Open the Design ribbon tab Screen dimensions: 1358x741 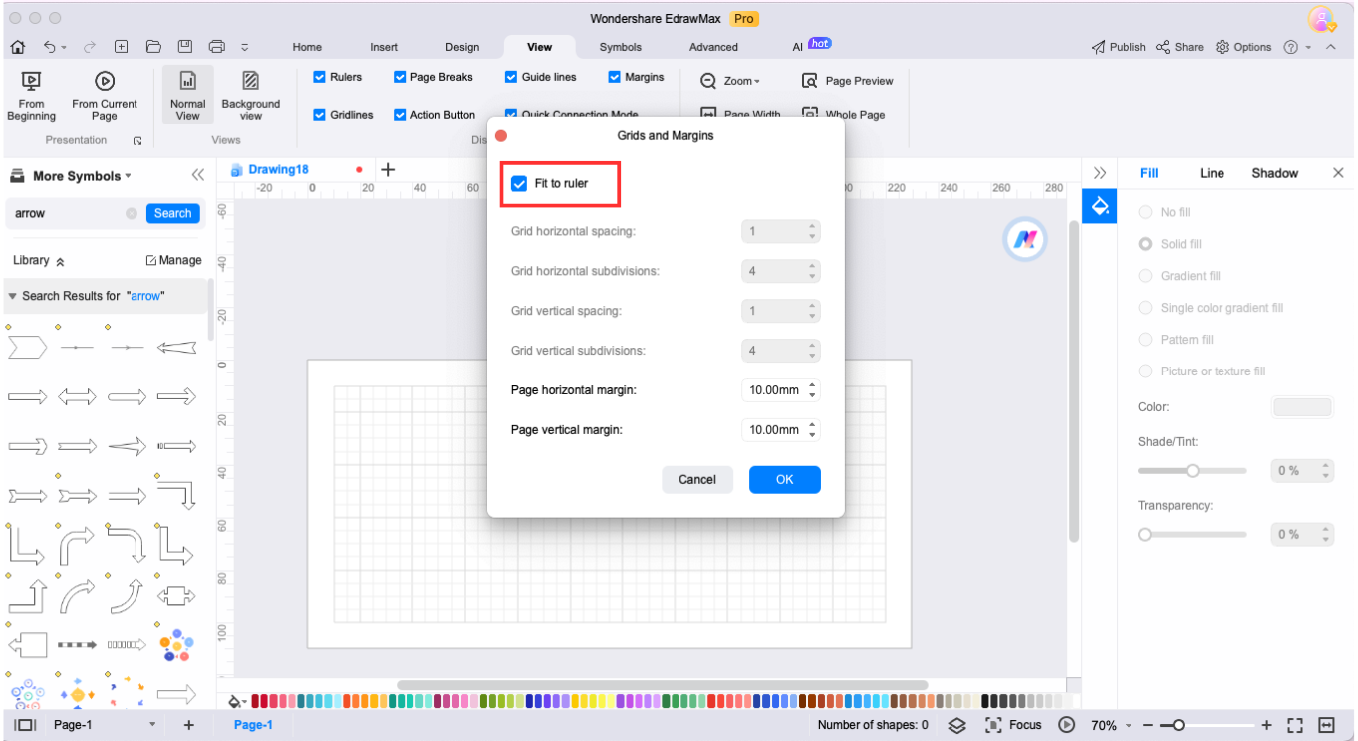click(x=462, y=47)
